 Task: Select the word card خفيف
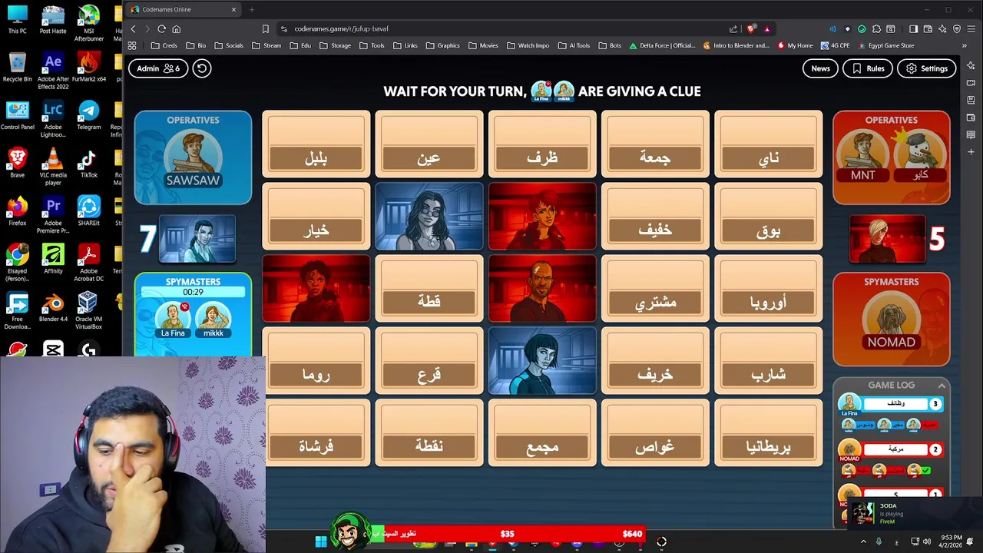click(655, 216)
